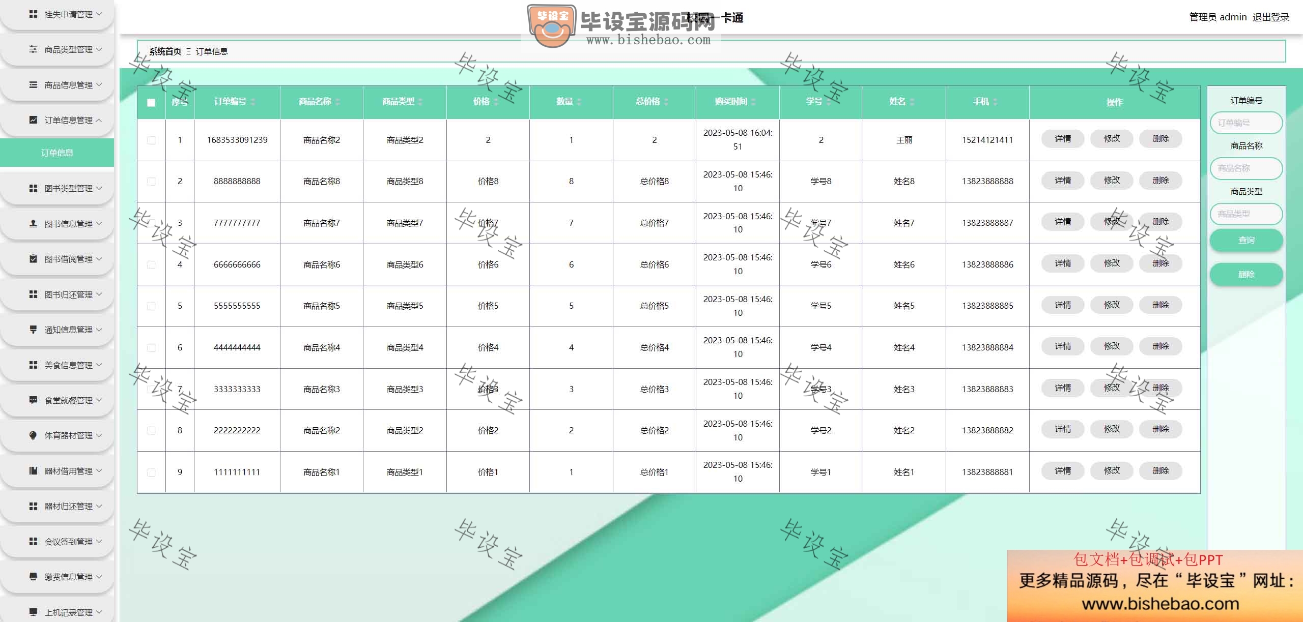The width and height of the screenshot is (1303, 622).
Task: Click the 图书归还管理 grid icon
Action: [33, 294]
